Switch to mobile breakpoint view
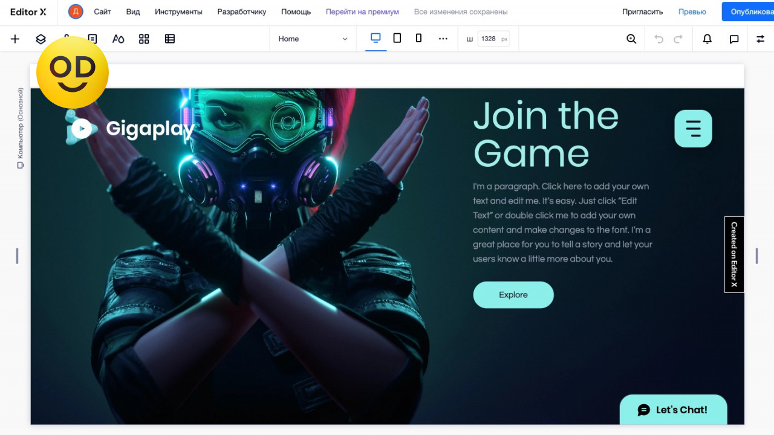 418,38
